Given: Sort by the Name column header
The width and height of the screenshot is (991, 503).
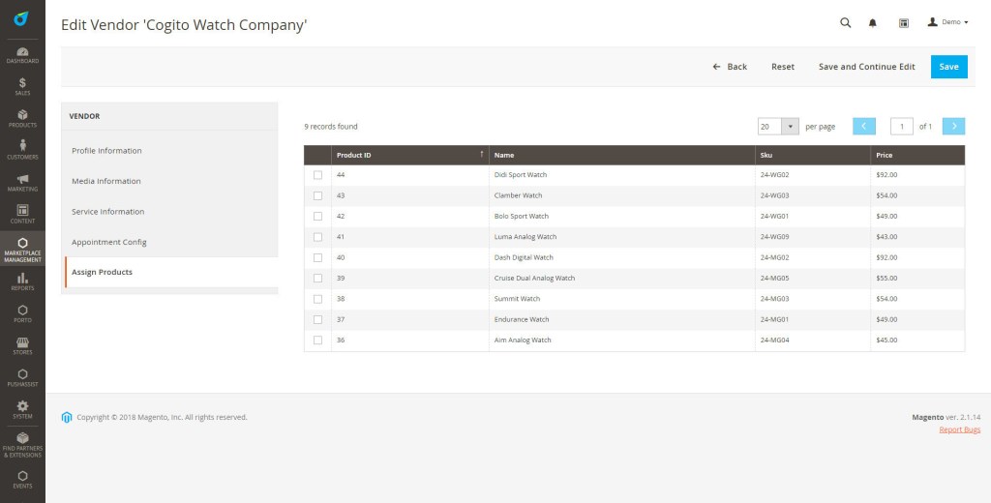Looking at the screenshot, I should 622,155.
